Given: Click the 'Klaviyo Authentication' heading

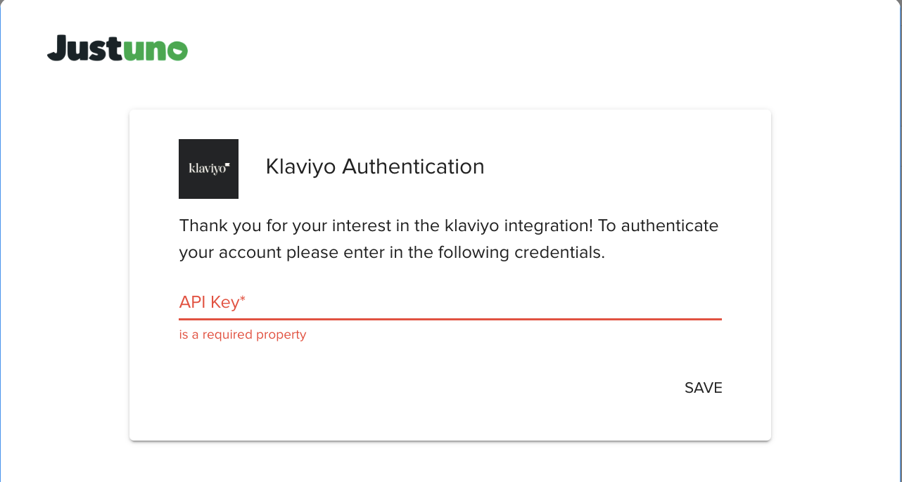Looking at the screenshot, I should tap(375, 167).
